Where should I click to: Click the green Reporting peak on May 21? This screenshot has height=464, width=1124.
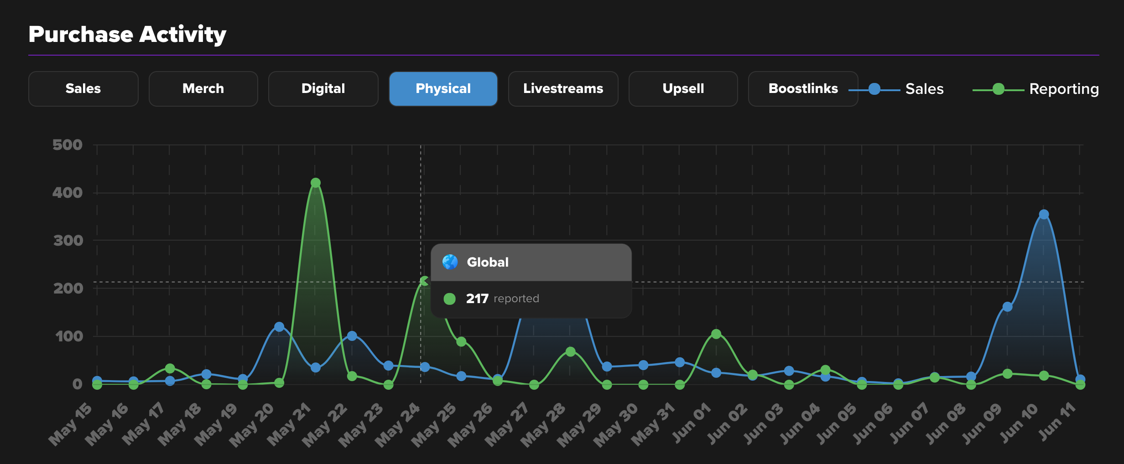315,183
